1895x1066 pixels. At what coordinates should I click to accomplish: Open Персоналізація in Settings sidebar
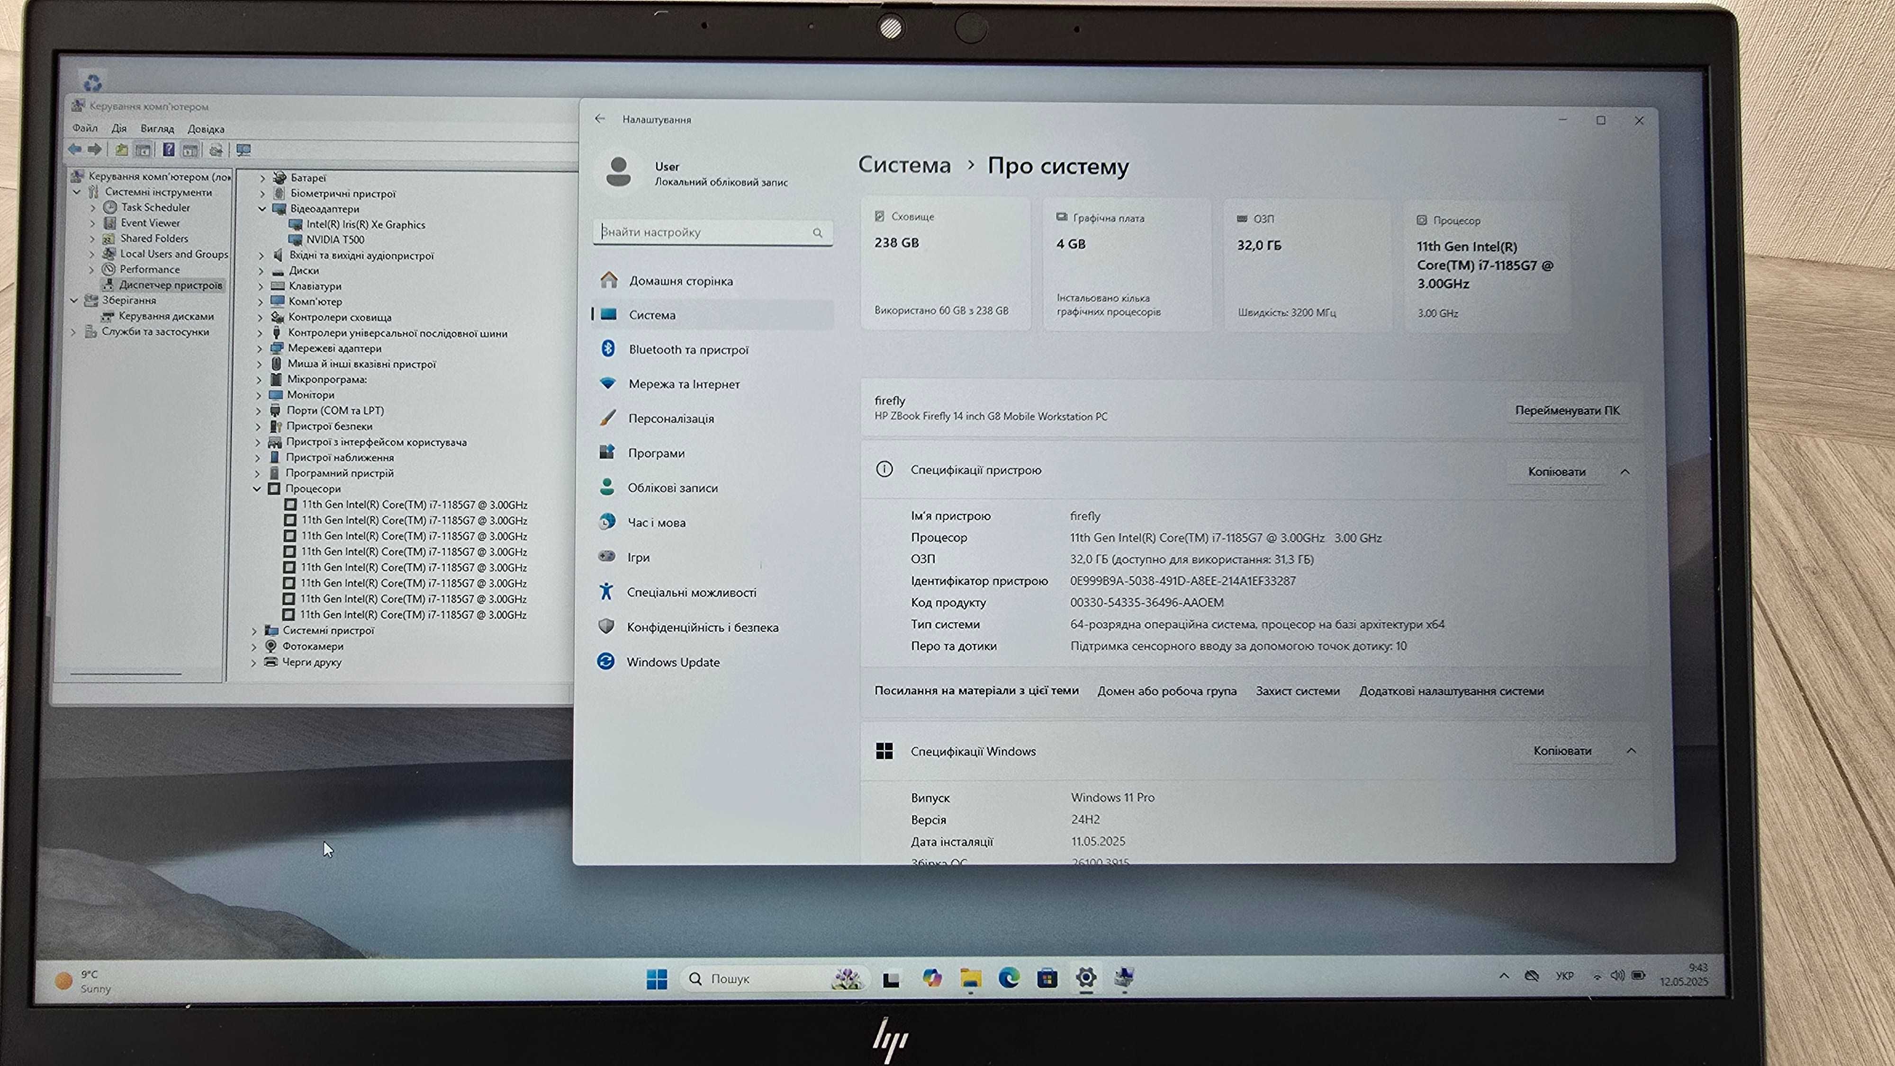[x=671, y=418]
